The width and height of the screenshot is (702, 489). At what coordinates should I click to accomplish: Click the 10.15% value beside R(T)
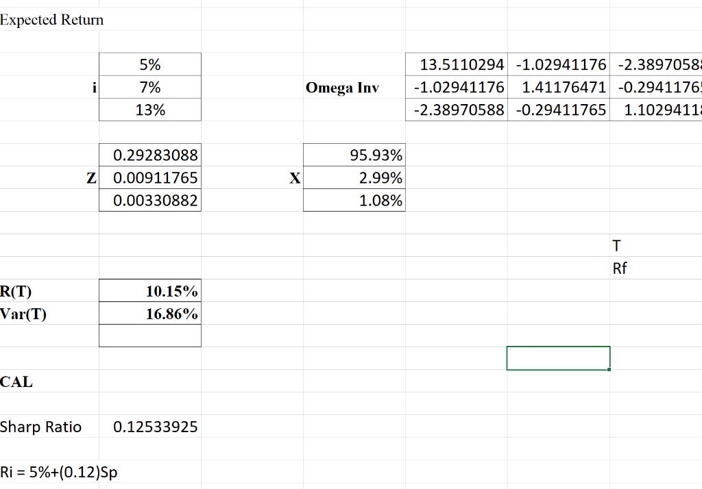click(149, 290)
